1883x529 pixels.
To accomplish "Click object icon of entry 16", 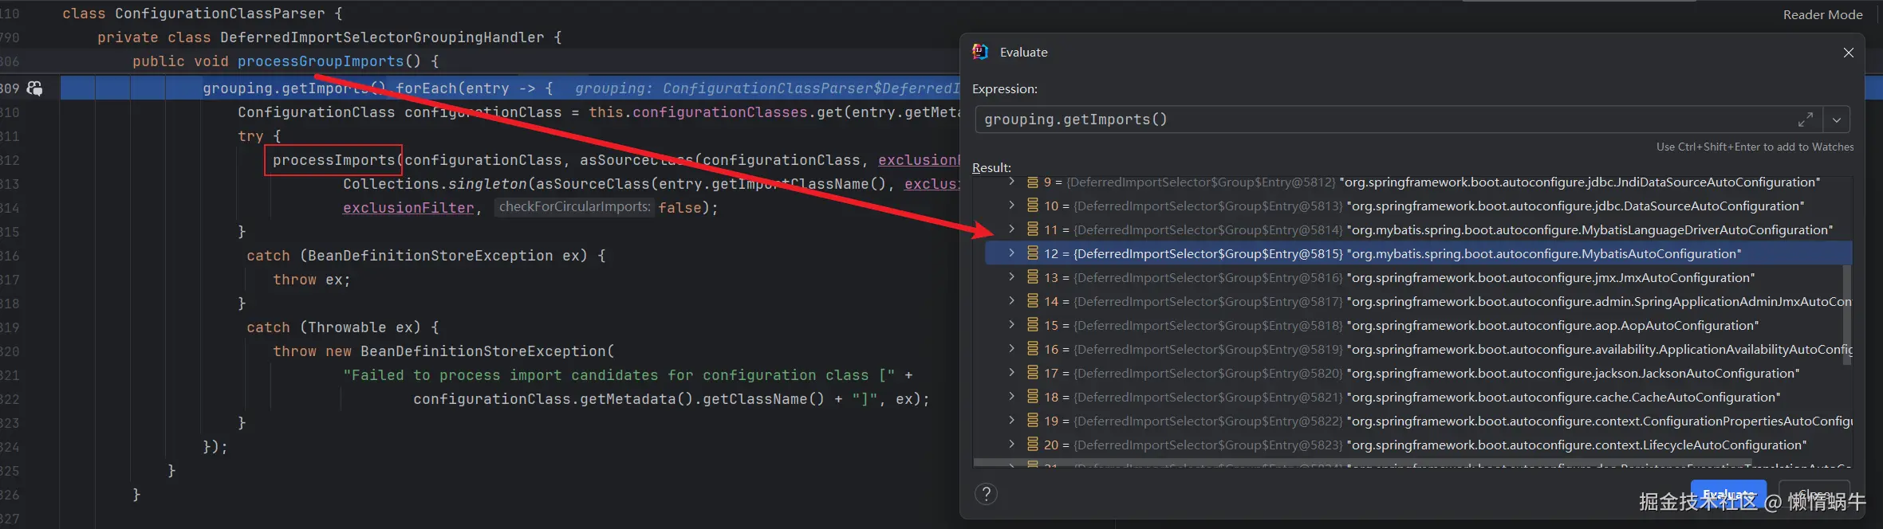I will coord(1033,350).
